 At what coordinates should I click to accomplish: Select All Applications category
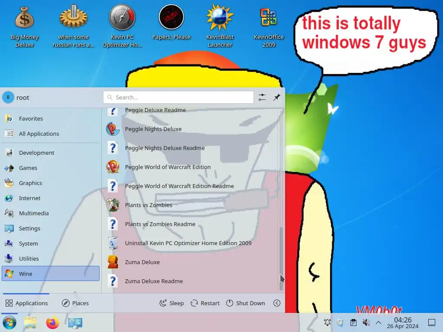[51, 134]
